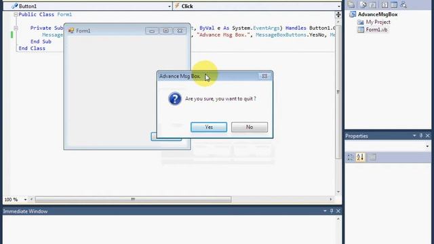Click the 'Are you sure, you want to quit ?' message
Screen dimensions: 434x244
coord(220,99)
